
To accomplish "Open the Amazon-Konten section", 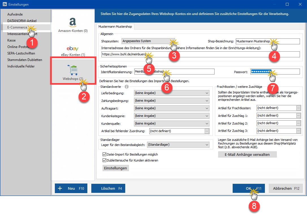I will 73,25.
